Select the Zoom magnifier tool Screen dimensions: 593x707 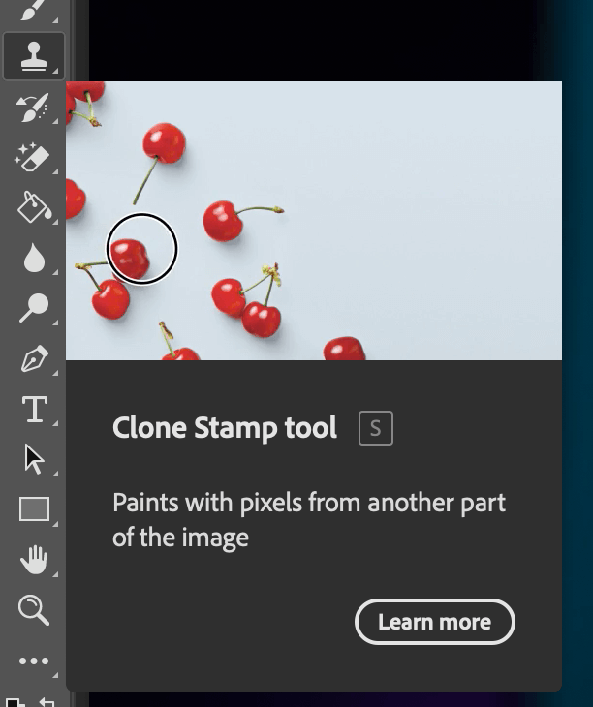point(34,610)
